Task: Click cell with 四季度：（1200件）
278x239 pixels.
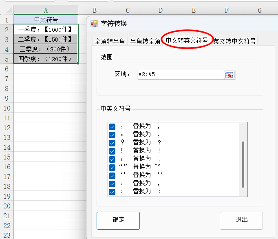Action: point(46,59)
